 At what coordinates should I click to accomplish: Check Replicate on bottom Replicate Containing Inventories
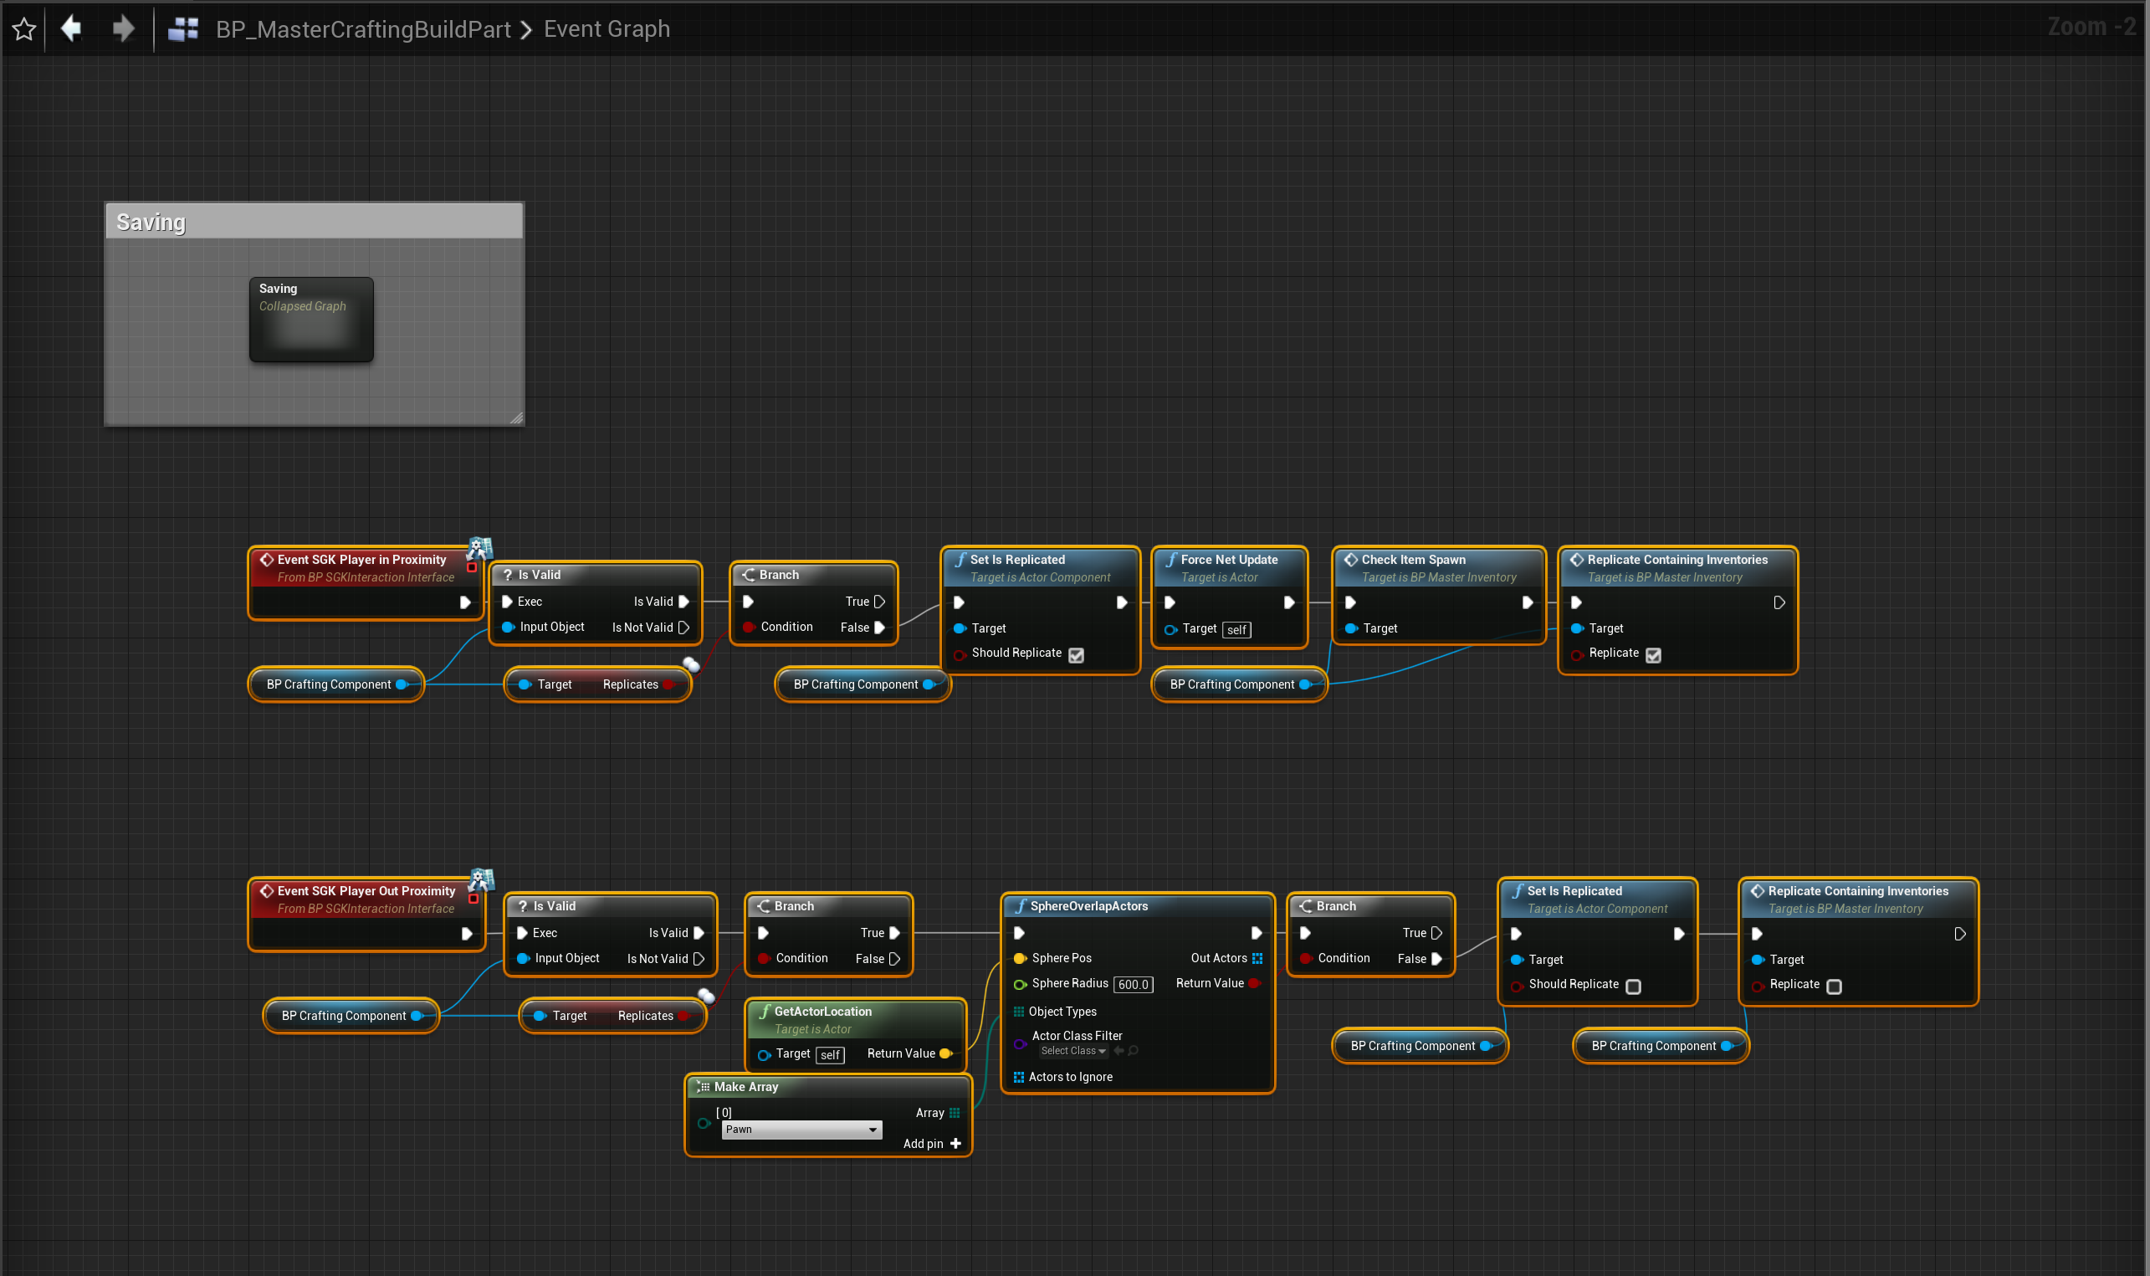click(1834, 986)
